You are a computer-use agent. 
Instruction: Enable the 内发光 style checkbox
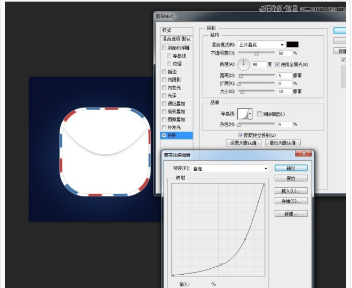(164, 87)
